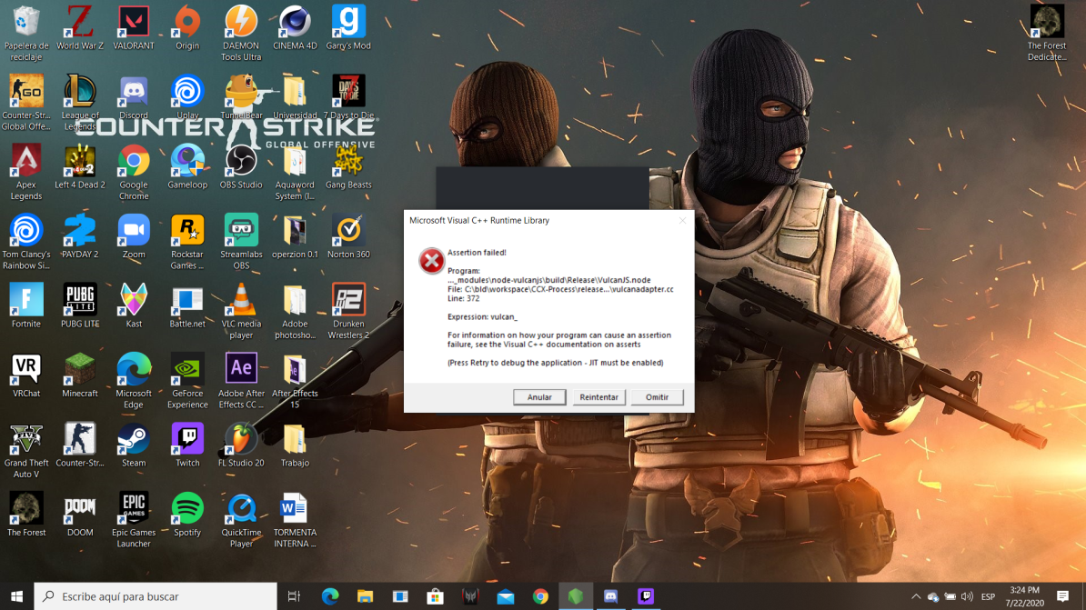Select the Microsoft Edge desktop icon
Image resolution: width=1086 pixels, height=610 pixels.
click(133, 381)
